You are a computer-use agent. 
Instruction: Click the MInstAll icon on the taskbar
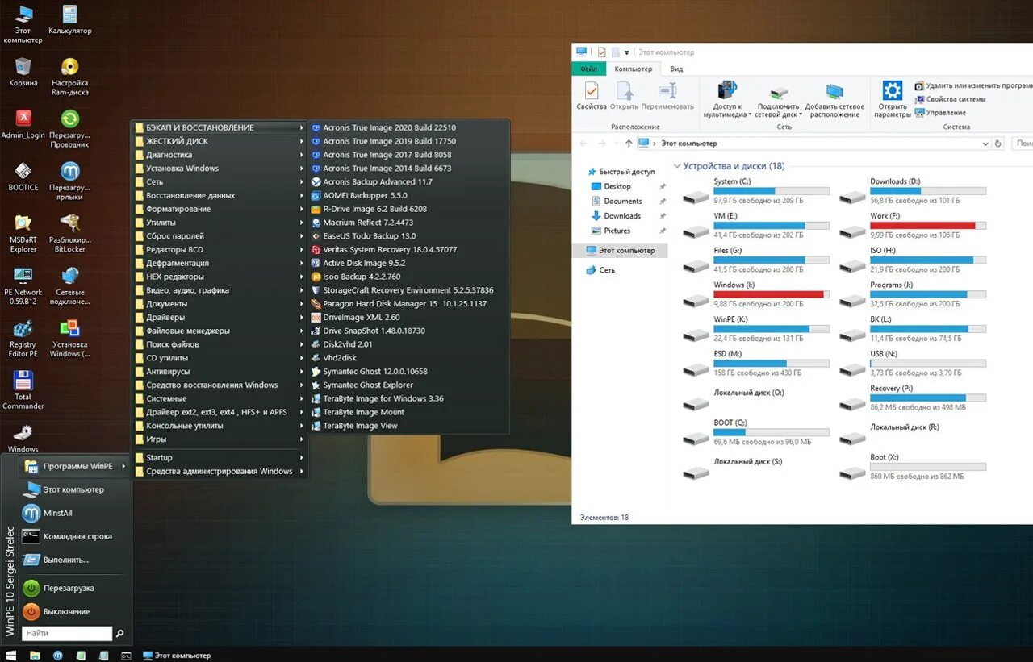coord(57,655)
